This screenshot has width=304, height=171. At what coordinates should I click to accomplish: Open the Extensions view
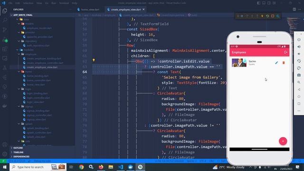[x=5, y=49]
